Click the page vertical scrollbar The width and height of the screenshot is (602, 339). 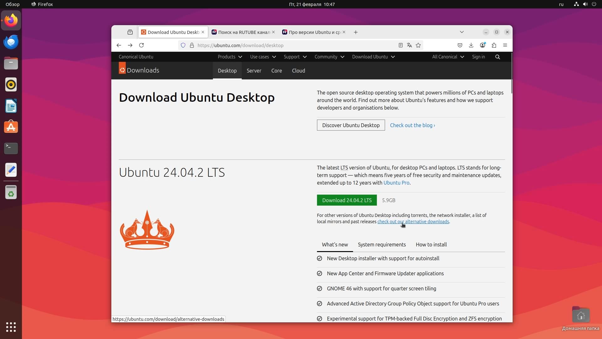tap(512, 73)
